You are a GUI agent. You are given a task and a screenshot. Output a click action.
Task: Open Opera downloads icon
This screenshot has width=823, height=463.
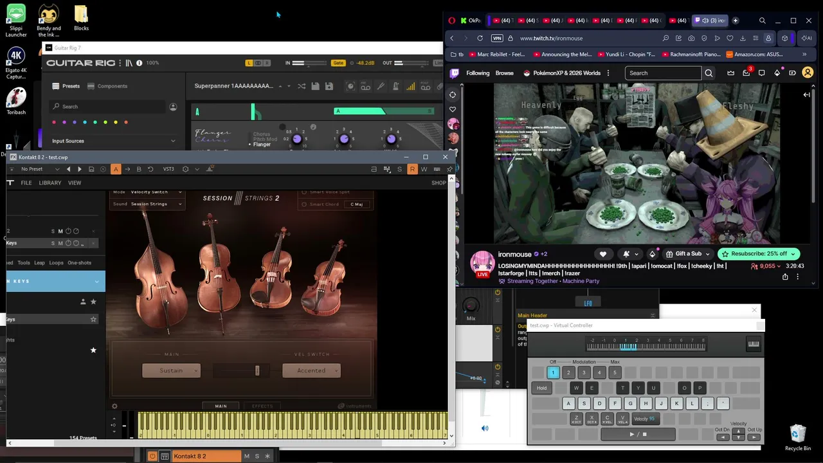tap(743, 39)
